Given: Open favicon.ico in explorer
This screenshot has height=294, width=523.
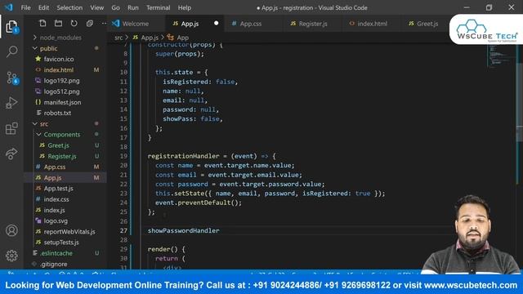Looking at the screenshot, I should (x=59, y=59).
